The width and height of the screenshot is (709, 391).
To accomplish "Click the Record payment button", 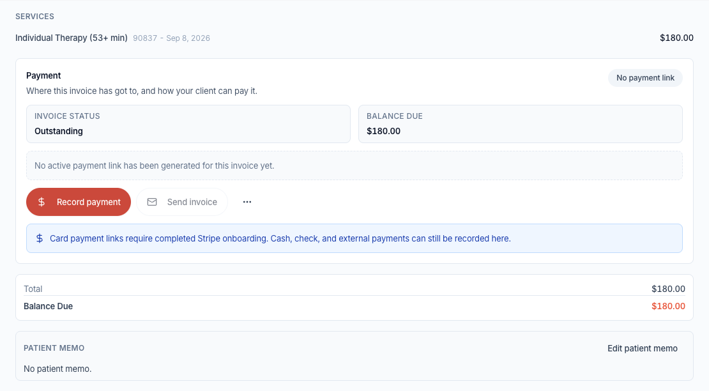I will 78,202.
